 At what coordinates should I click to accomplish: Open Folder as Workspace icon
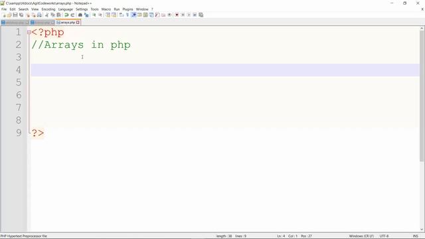(x=163, y=15)
